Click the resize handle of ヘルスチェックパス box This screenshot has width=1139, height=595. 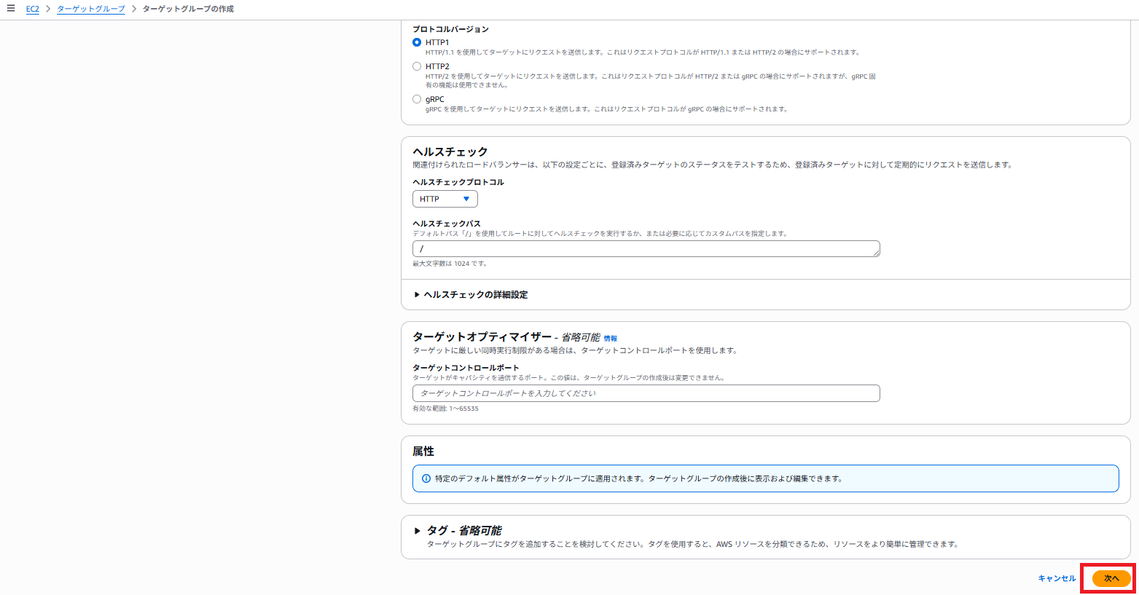pos(877,253)
